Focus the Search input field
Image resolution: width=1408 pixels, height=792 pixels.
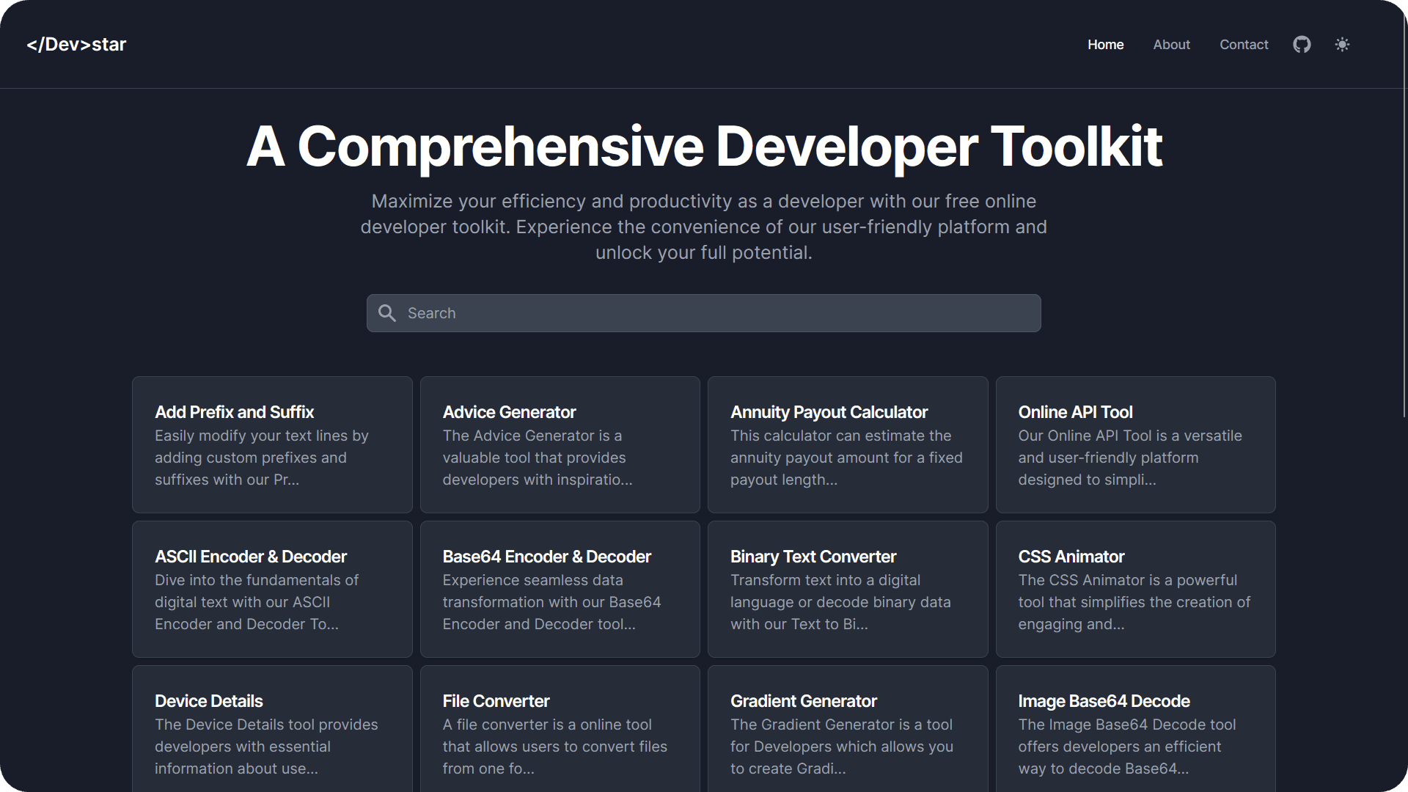click(x=704, y=313)
